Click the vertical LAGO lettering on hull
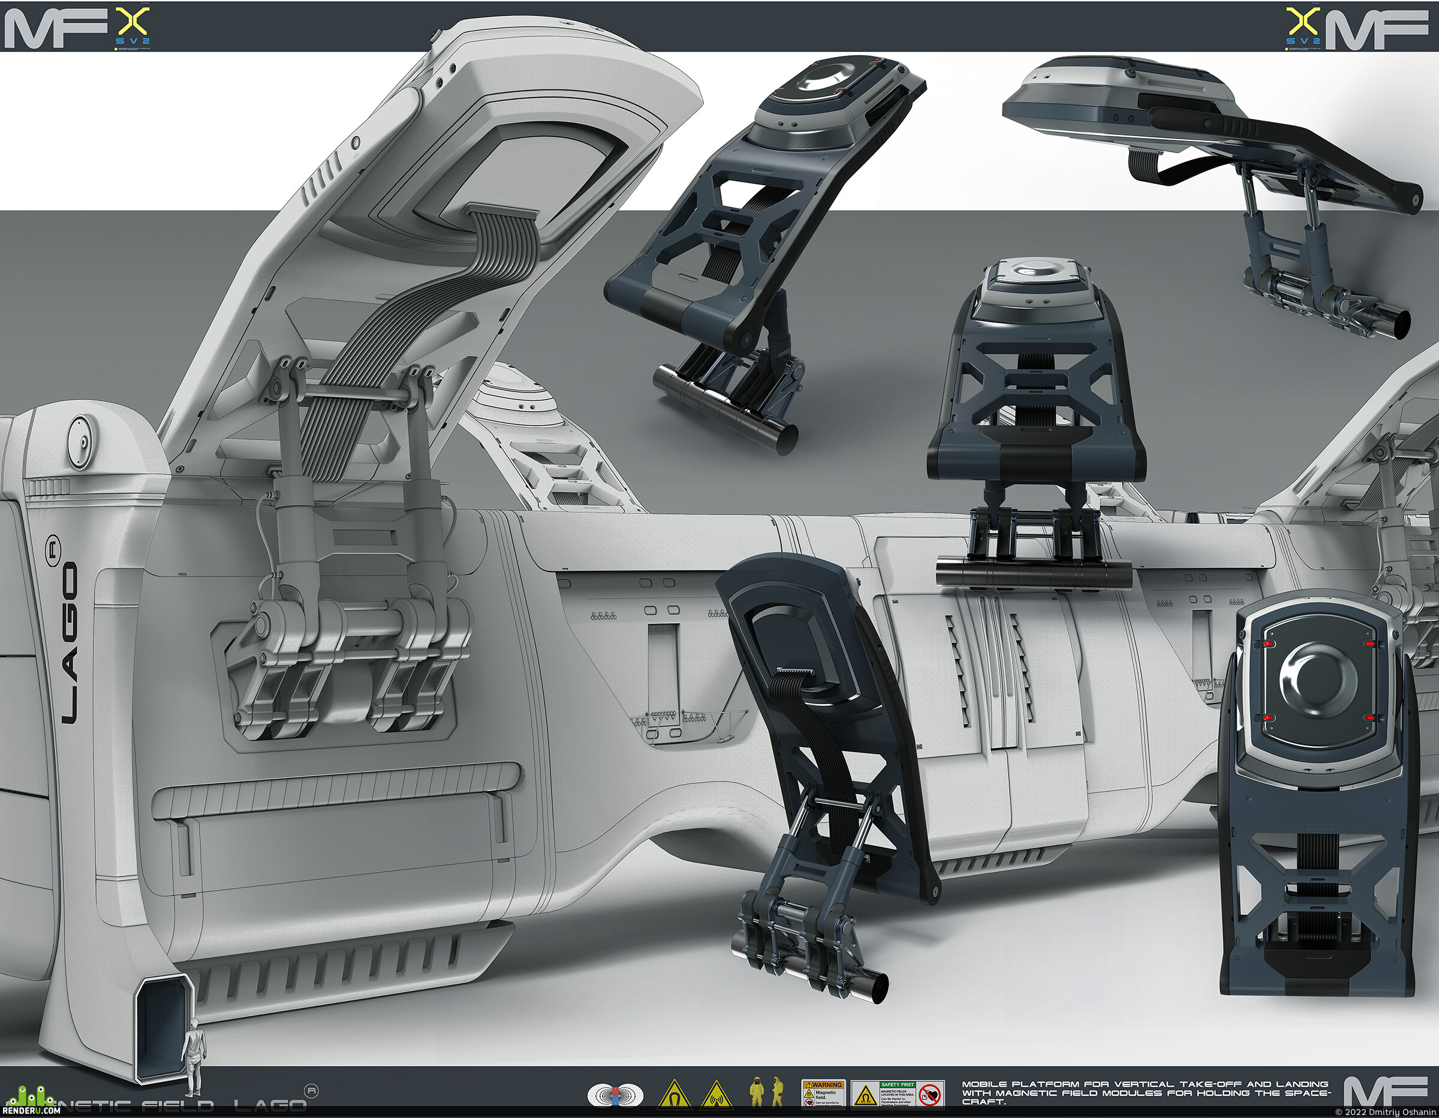Viewport: 1439px width, 1118px height. pos(68,632)
